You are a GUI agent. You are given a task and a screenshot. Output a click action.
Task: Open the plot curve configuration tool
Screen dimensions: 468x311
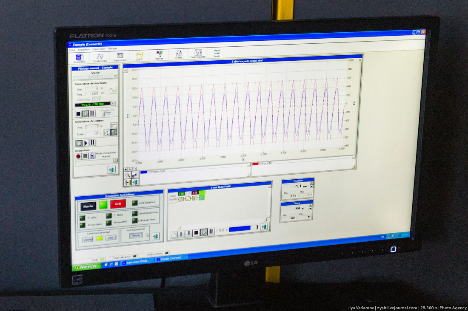pyautogui.click(x=134, y=175)
